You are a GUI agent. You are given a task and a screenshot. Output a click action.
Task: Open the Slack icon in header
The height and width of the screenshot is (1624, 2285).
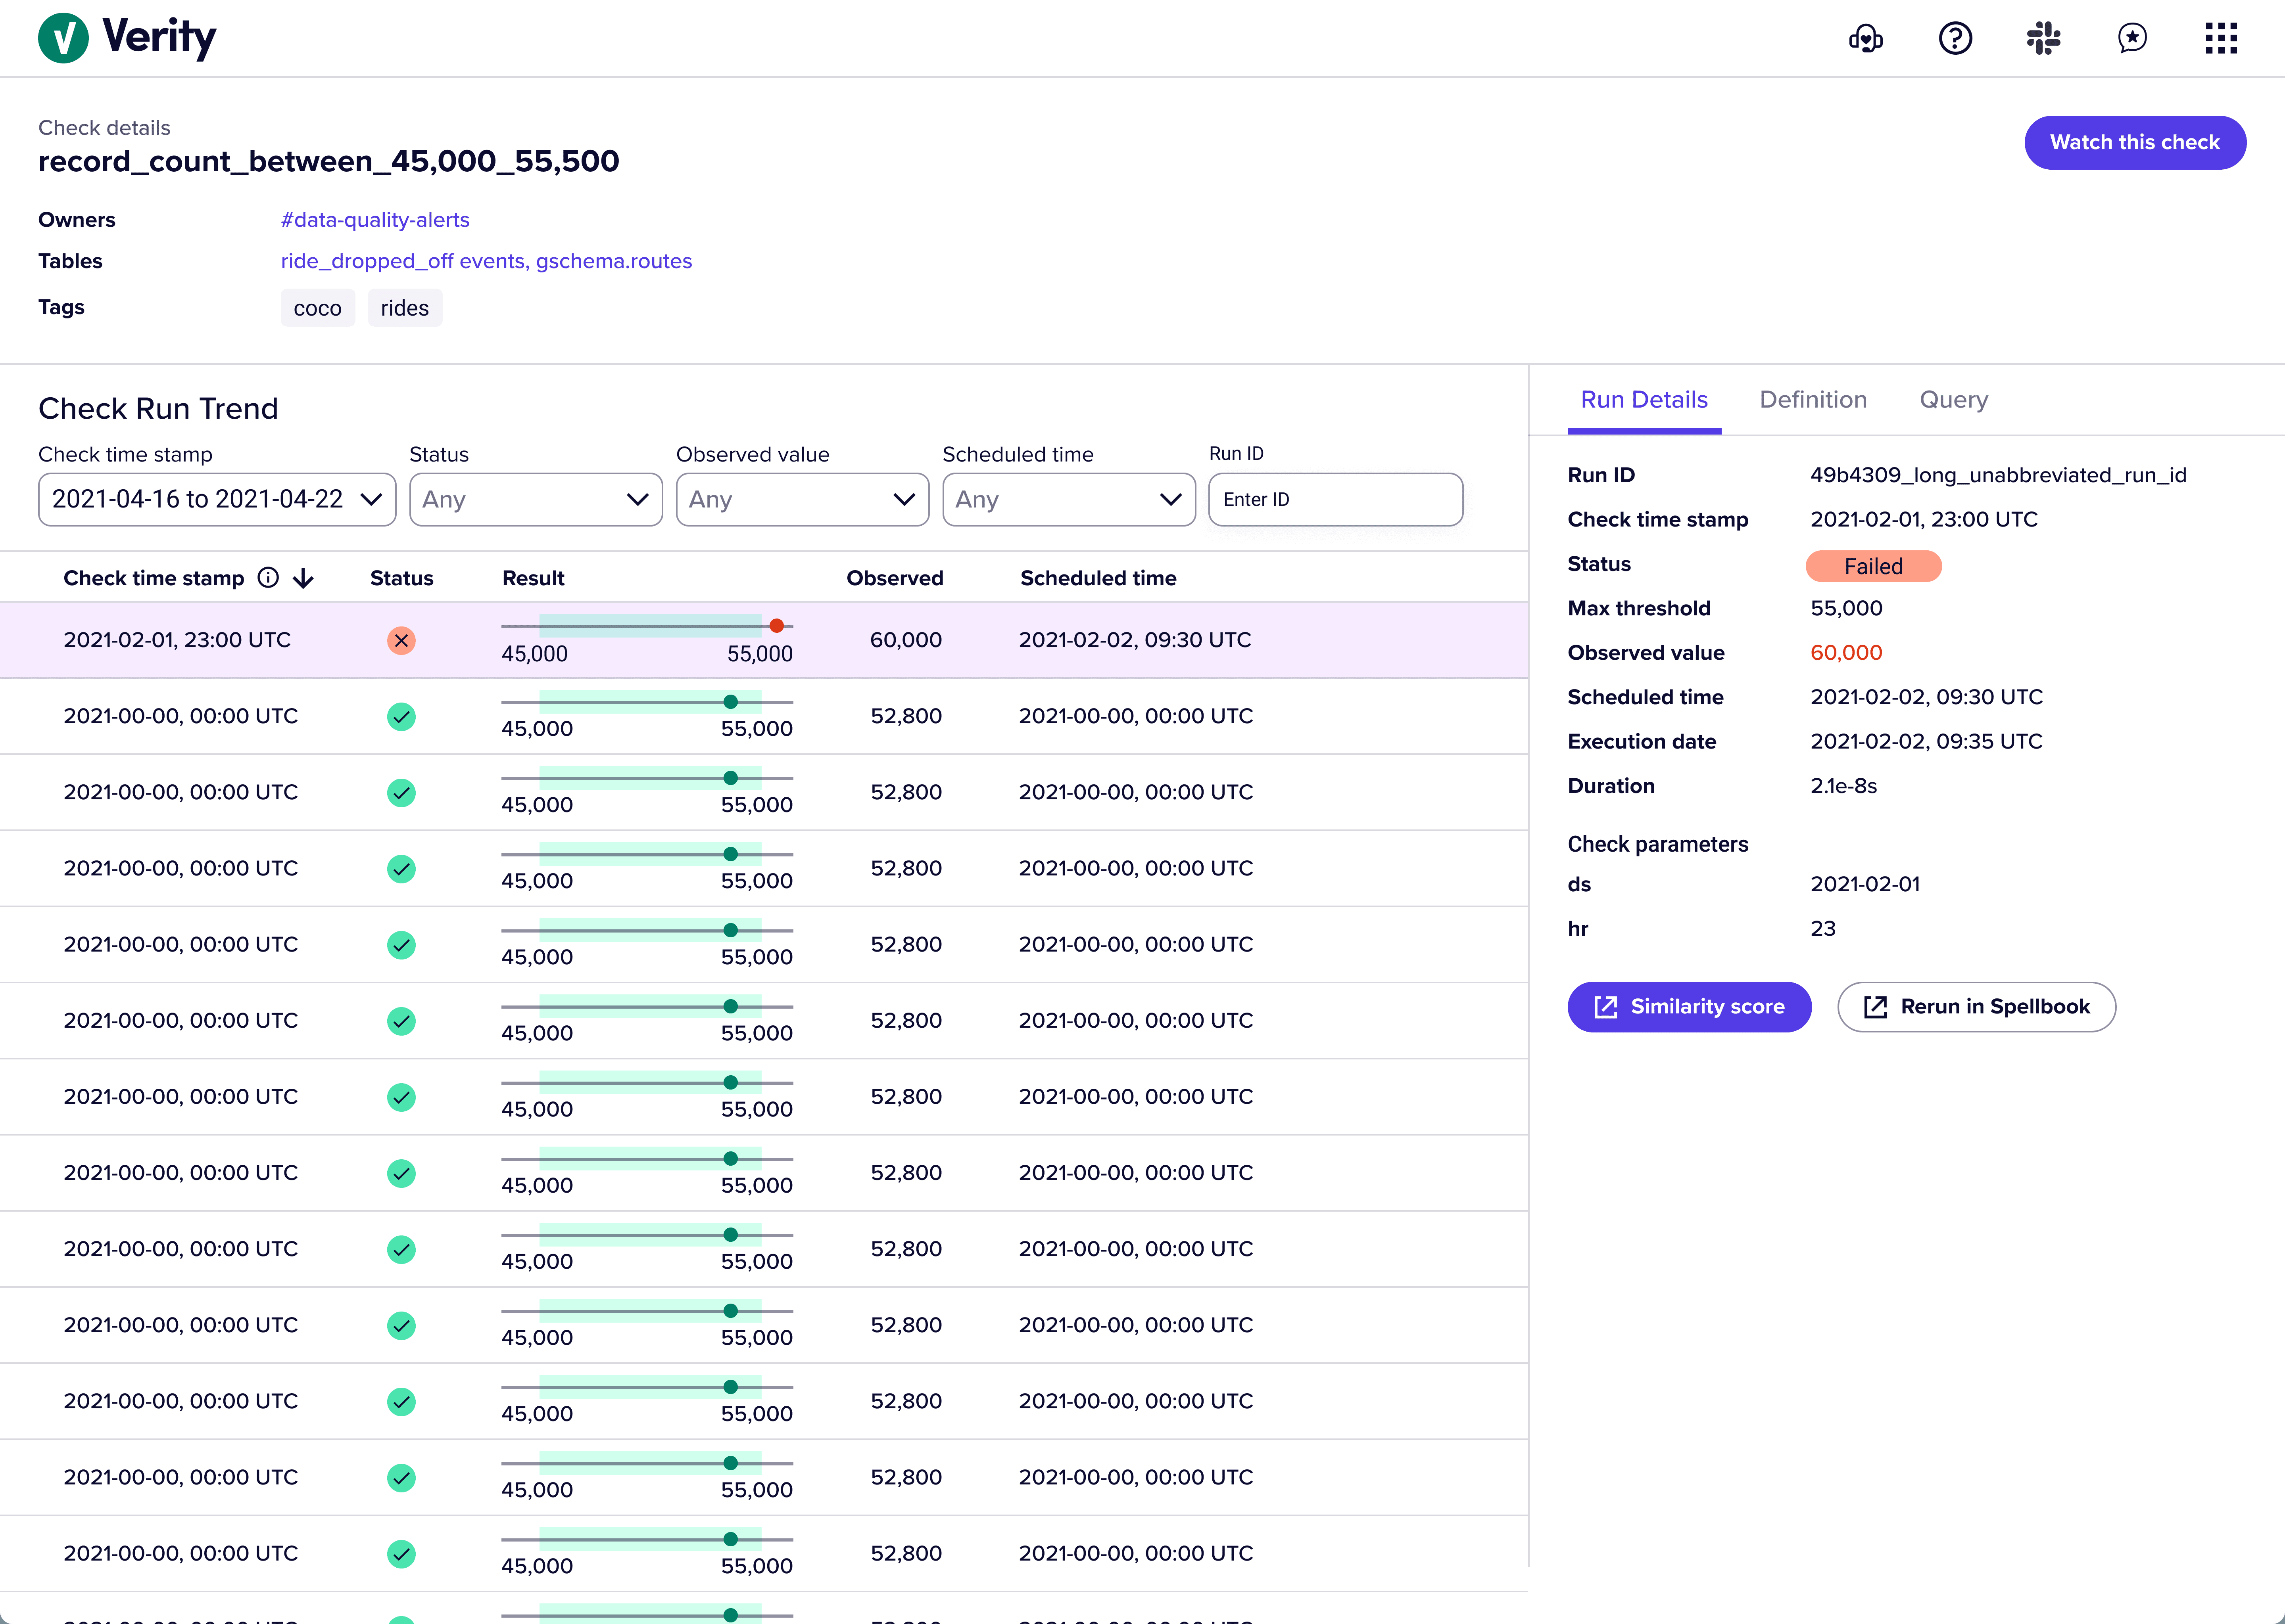[2043, 38]
